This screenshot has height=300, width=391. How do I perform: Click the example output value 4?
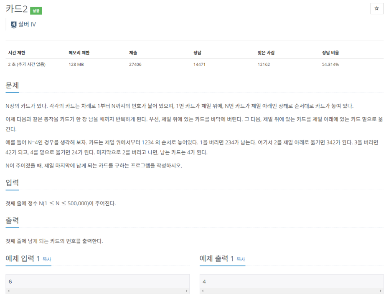pyautogui.click(x=204, y=282)
